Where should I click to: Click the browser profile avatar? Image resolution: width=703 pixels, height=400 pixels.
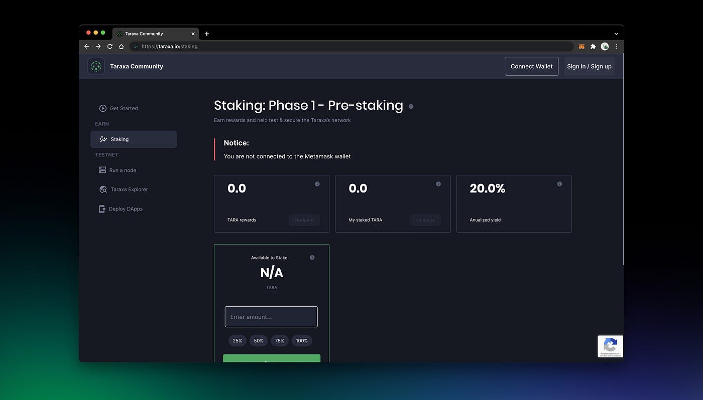[x=605, y=46]
